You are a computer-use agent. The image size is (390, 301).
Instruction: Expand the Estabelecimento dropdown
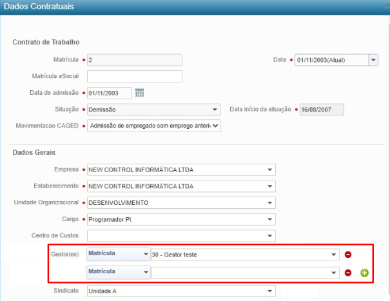pos(269,186)
